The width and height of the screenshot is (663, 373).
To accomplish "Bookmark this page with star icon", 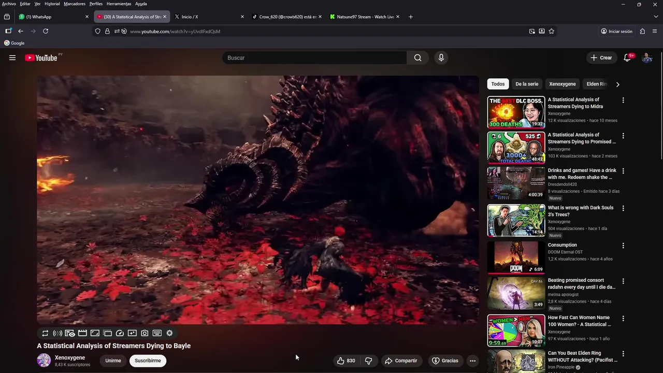I will point(552,31).
